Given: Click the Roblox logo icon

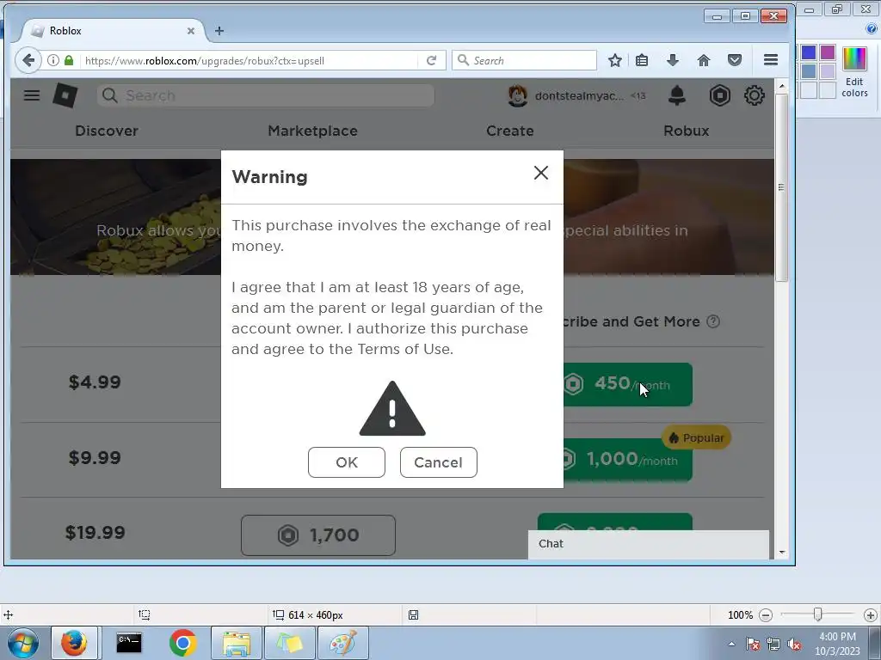Looking at the screenshot, I should click(x=65, y=95).
